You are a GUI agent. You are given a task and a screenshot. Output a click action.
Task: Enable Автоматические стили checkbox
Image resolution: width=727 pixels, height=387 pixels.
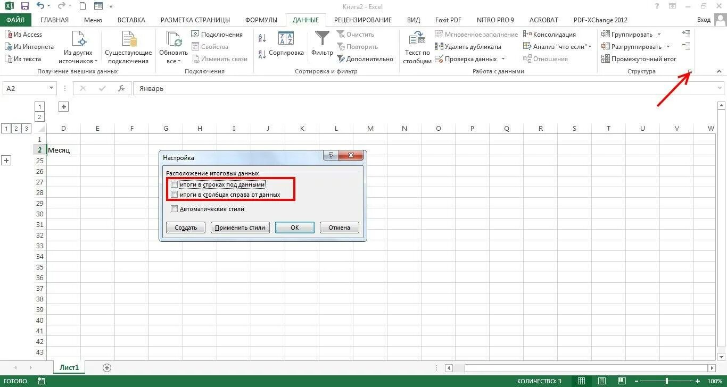[175, 209]
